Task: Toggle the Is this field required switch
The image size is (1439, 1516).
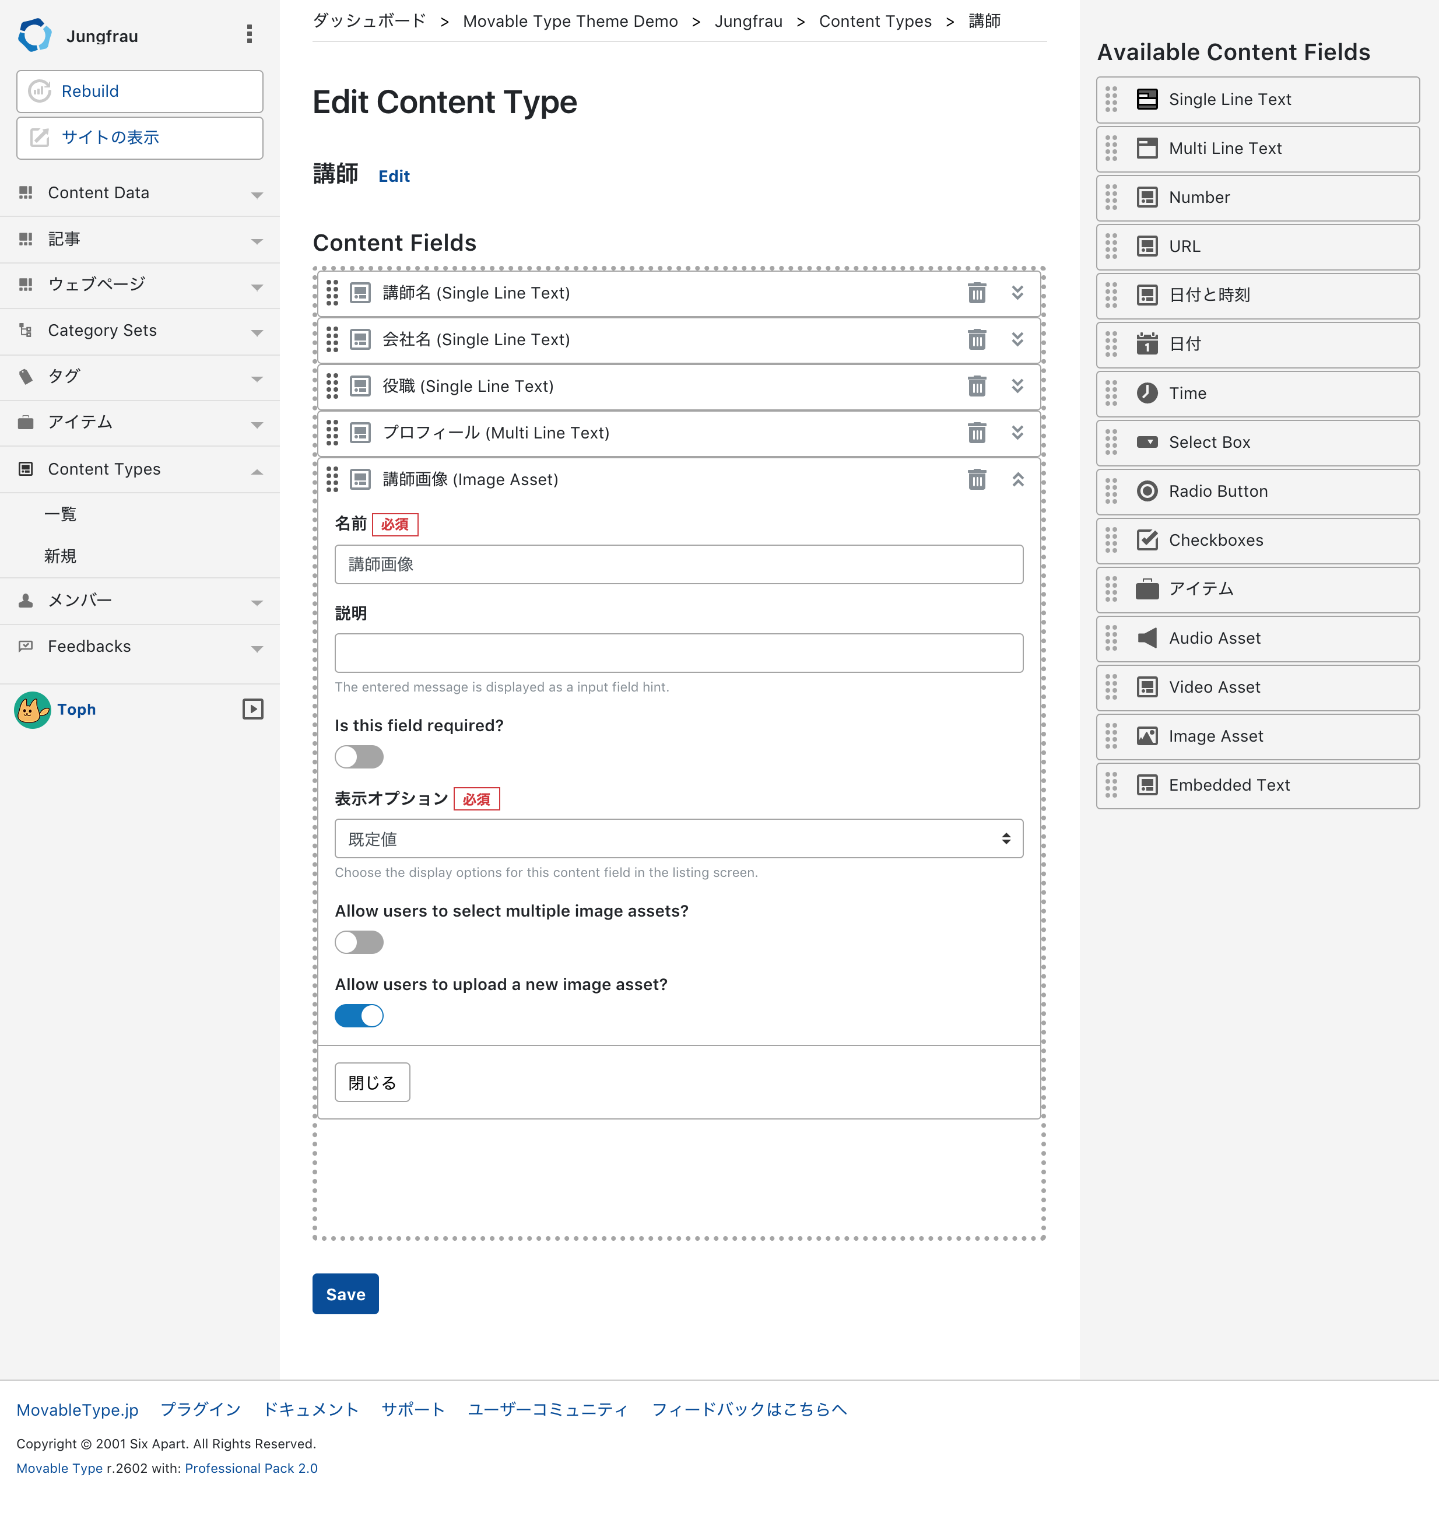Action: tap(359, 757)
